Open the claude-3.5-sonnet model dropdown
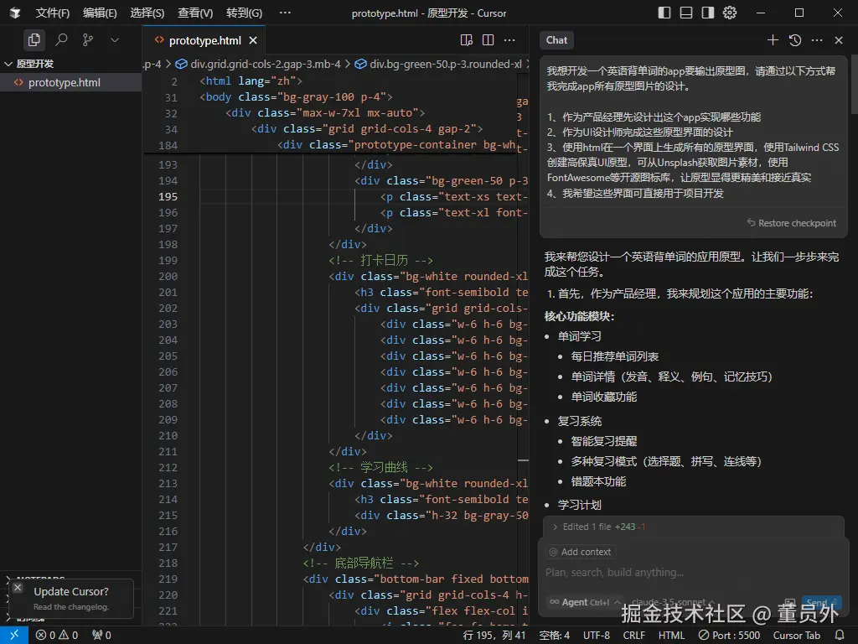The height and width of the screenshot is (644, 858). click(673, 602)
